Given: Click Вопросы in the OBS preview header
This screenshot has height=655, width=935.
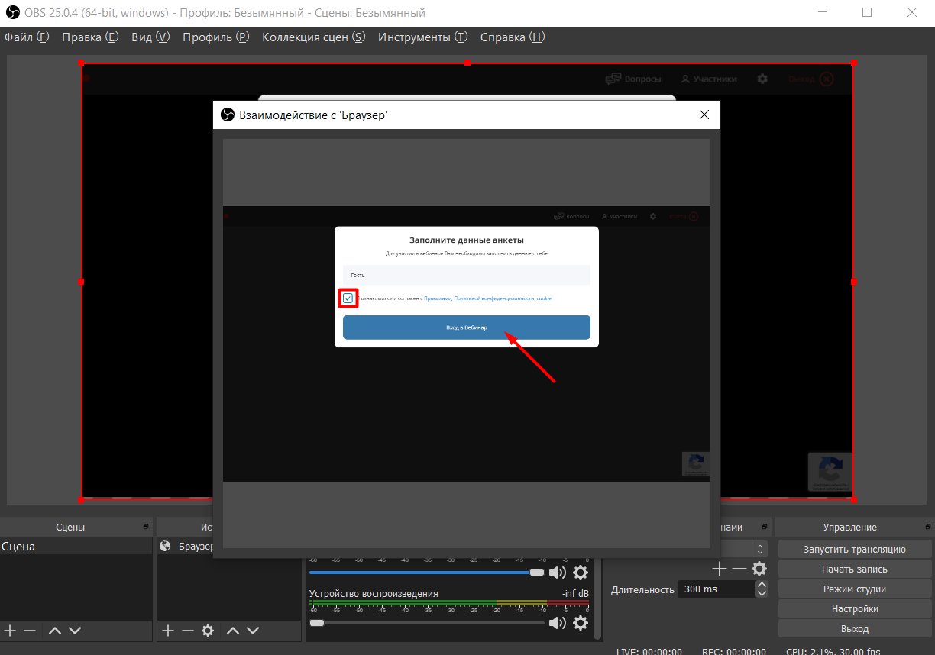Looking at the screenshot, I should [633, 79].
